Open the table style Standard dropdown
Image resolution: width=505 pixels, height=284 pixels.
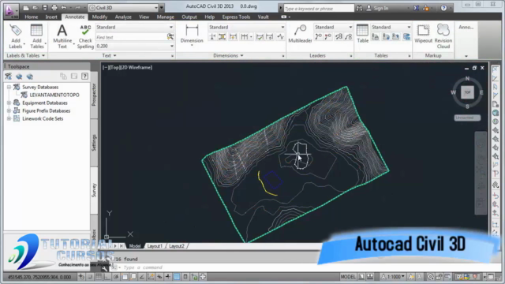[x=391, y=28]
